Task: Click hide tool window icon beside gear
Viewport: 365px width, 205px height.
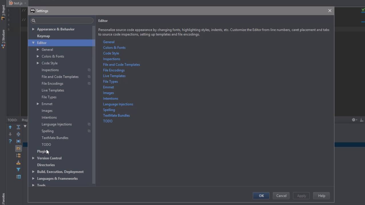Action: (361, 120)
